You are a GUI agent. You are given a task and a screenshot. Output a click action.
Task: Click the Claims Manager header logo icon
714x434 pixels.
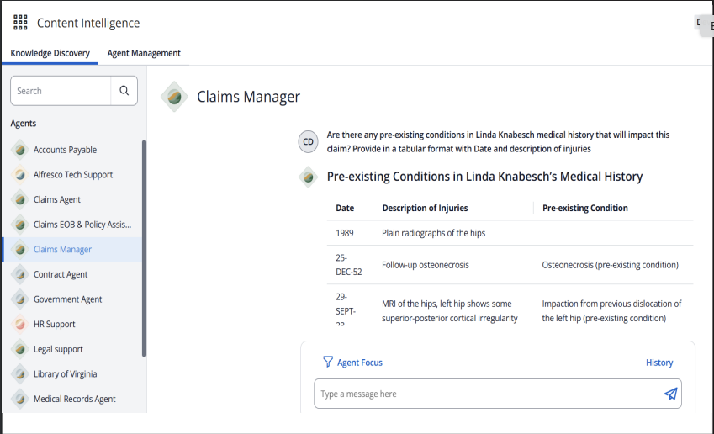coord(174,97)
